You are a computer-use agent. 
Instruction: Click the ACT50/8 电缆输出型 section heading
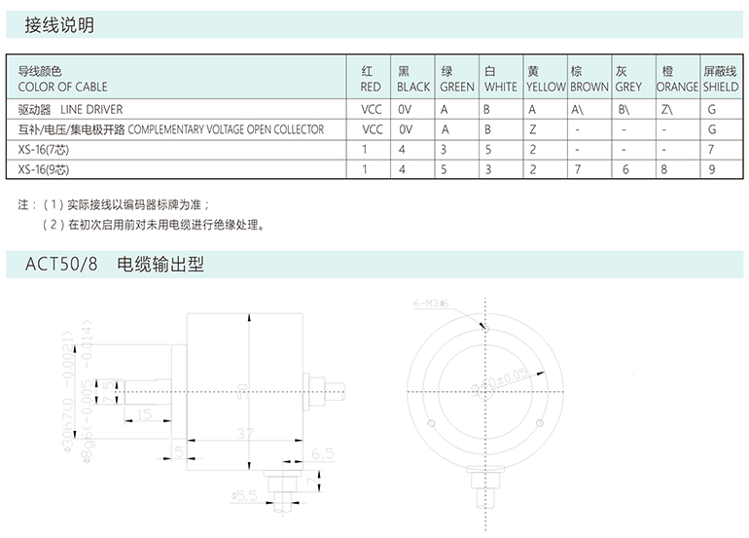115,264
